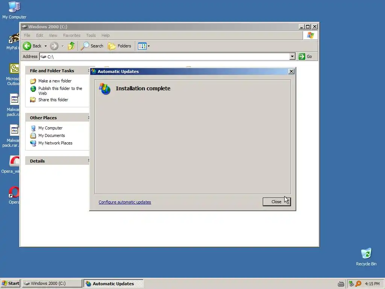This screenshot has height=289, width=385.
Task: Open the Search pane from toolbar
Action: tap(92, 46)
